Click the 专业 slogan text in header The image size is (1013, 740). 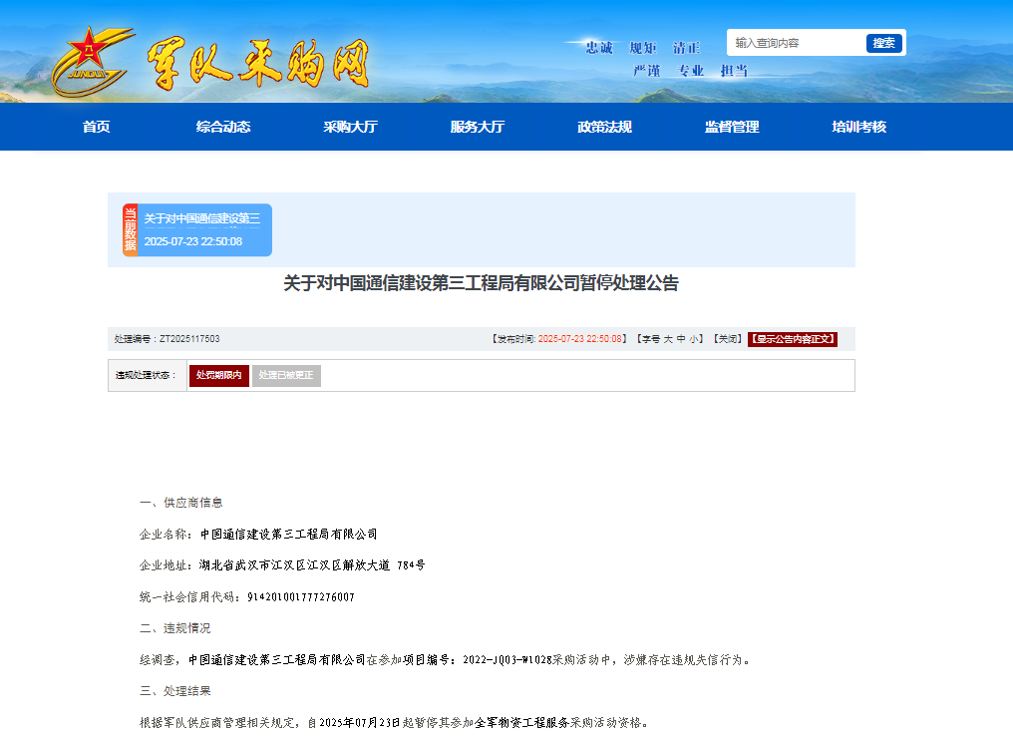(691, 71)
